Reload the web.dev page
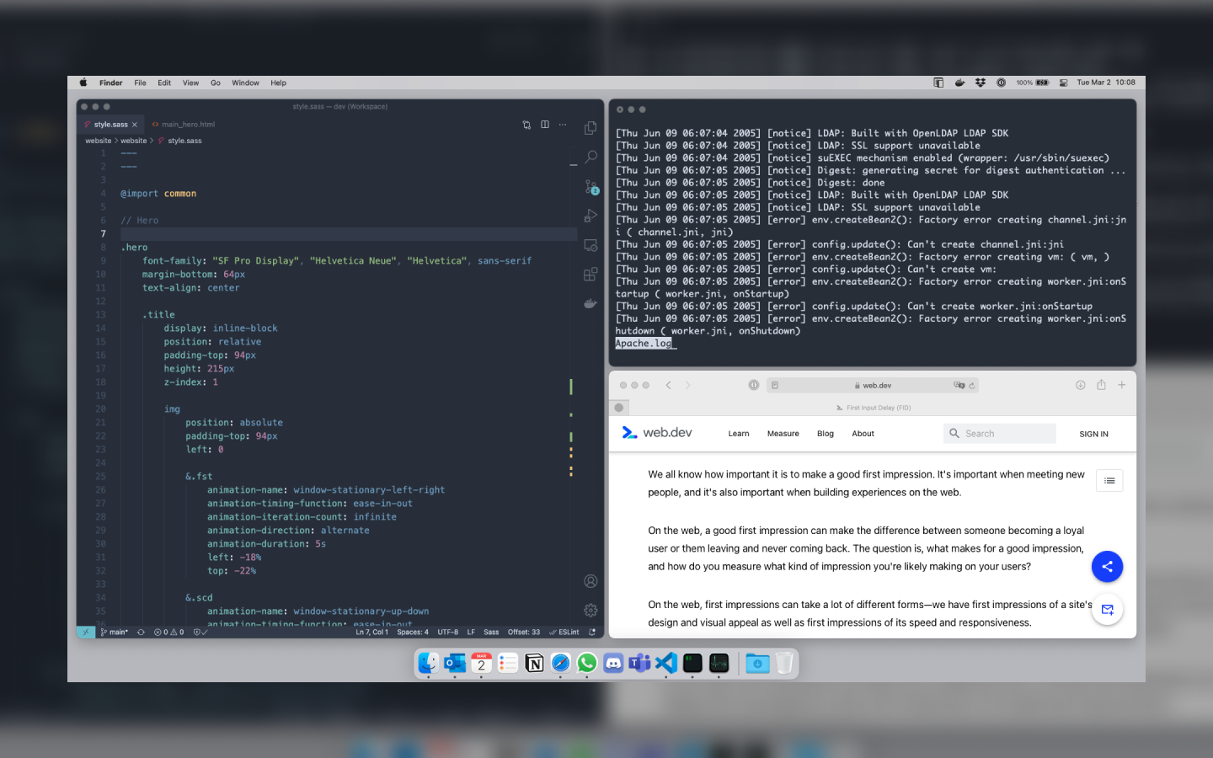Screen dimensions: 1213x758 pos(972,386)
